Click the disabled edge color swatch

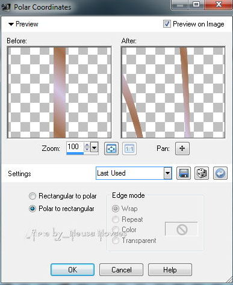[182, 229]
